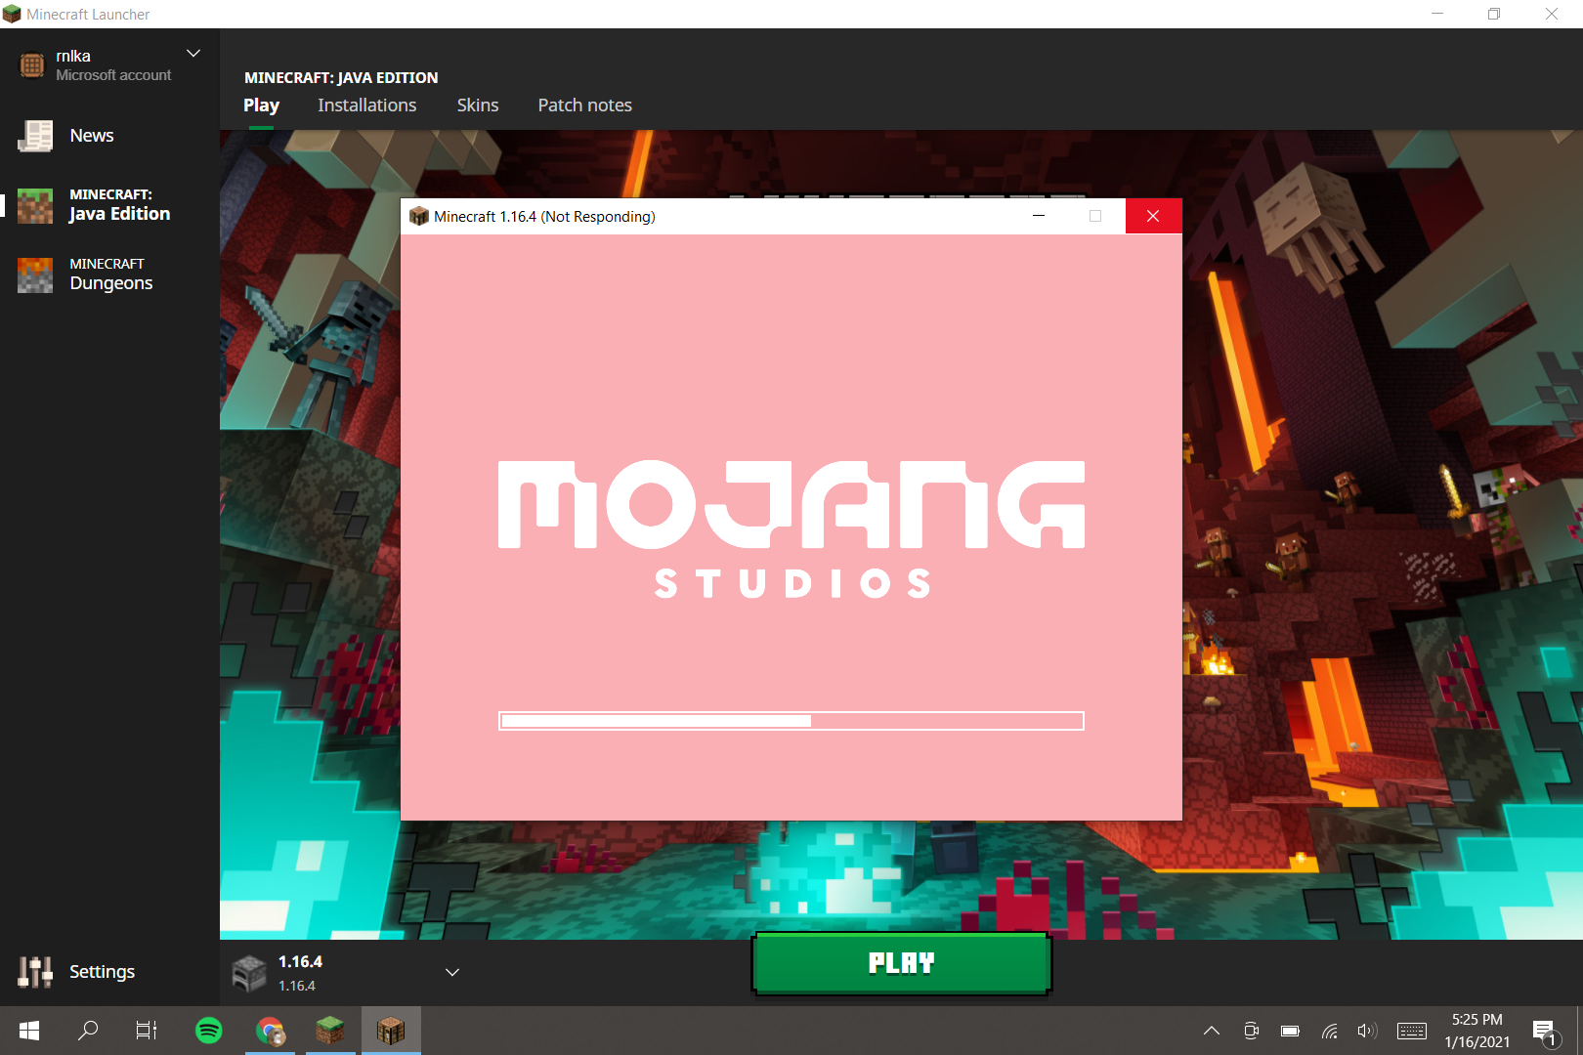This screenshot has width=1583, height=1055.
Task: Switch to Minecraft Launcher taskbar icon
Action: click(x=330, y=1031)
